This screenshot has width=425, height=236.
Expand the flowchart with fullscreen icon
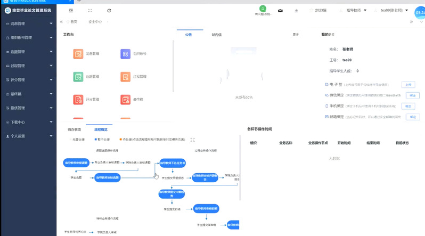click(x=192, y=140)
